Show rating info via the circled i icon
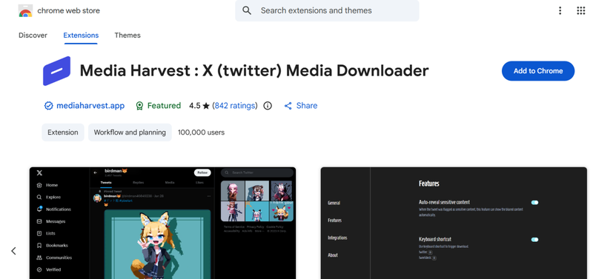Viewport: 593px width, 279px height. click(268, 106)
